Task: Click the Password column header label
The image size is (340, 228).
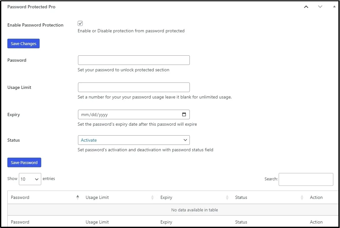Action: pyautogui.click(x=20, y=197)
